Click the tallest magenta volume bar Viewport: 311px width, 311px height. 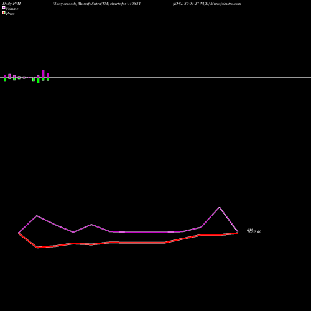tap(43, 74)
